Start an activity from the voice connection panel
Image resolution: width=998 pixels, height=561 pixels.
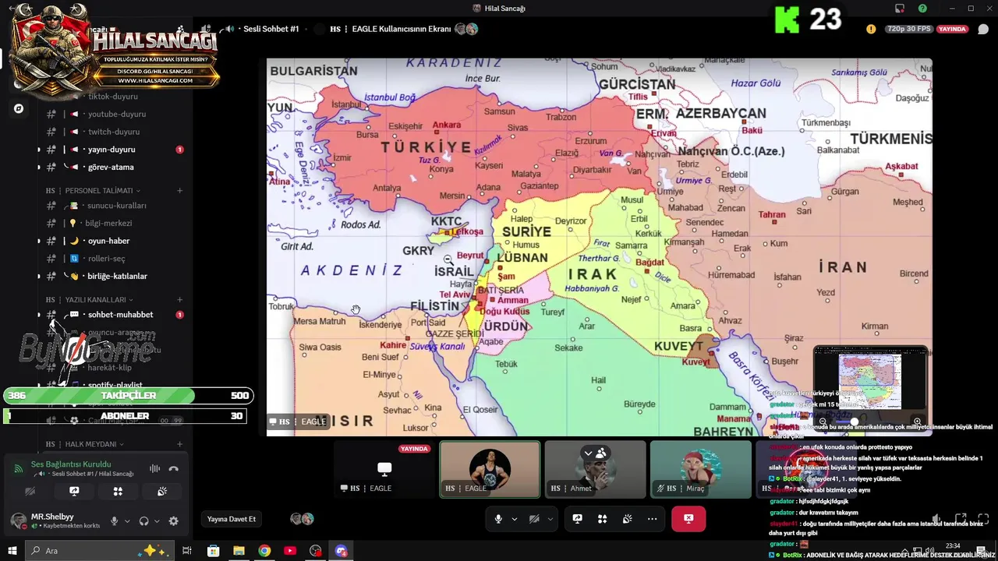(x=118, y=492)
